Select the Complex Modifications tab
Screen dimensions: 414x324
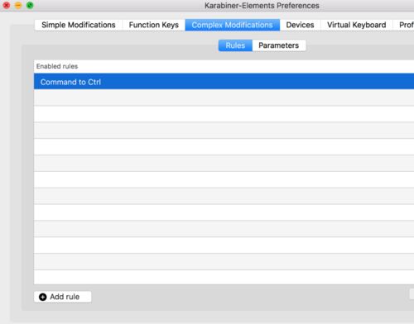[233, 25]
